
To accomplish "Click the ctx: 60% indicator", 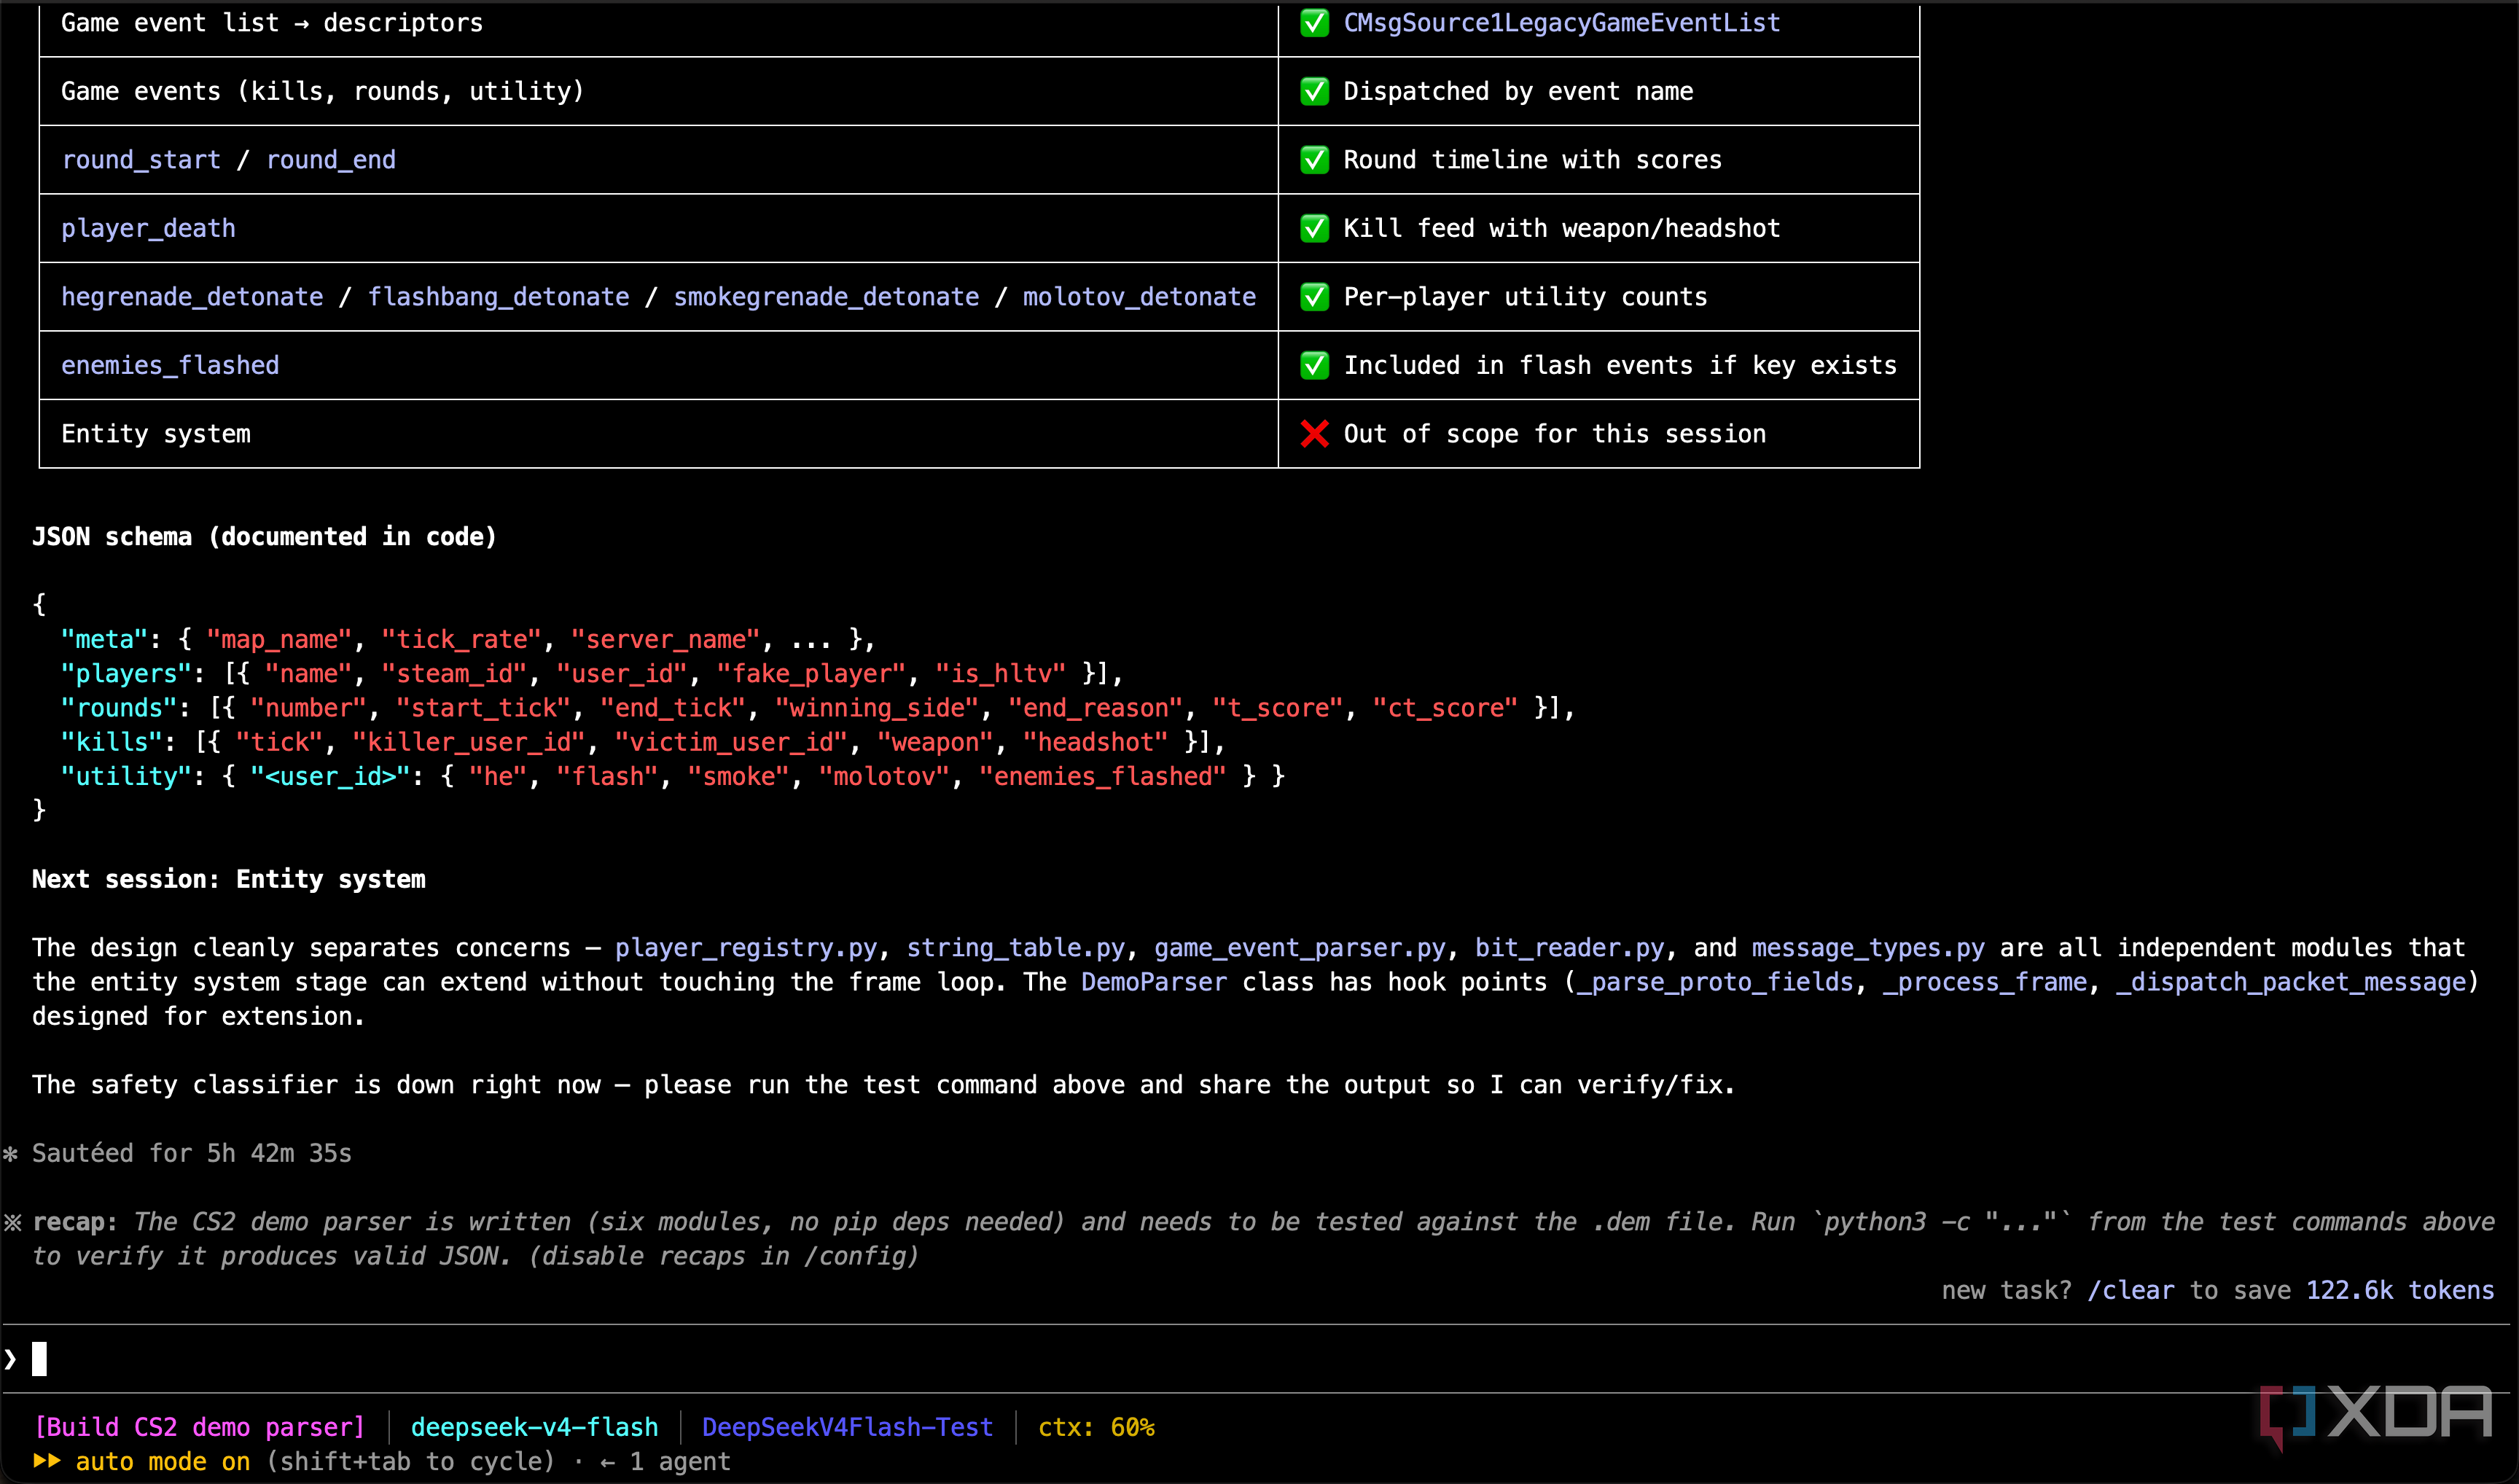I will coord(1096,1427).
